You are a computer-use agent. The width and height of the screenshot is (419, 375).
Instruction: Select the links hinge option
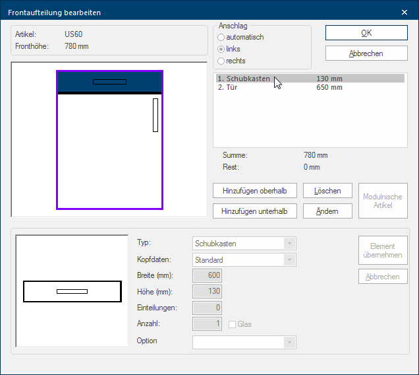pyautogui.click(x=221, y=50)
